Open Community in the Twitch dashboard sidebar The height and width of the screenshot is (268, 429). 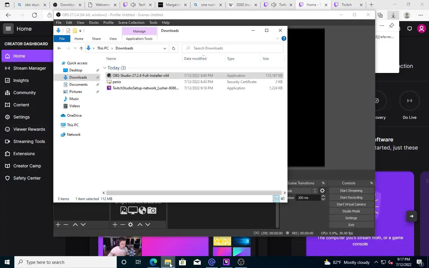click(x=24, y=93)
